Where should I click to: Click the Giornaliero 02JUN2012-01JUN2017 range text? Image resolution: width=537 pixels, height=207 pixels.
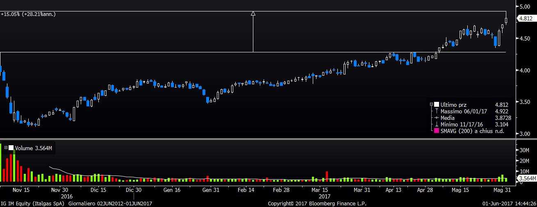tap(110, 203)
